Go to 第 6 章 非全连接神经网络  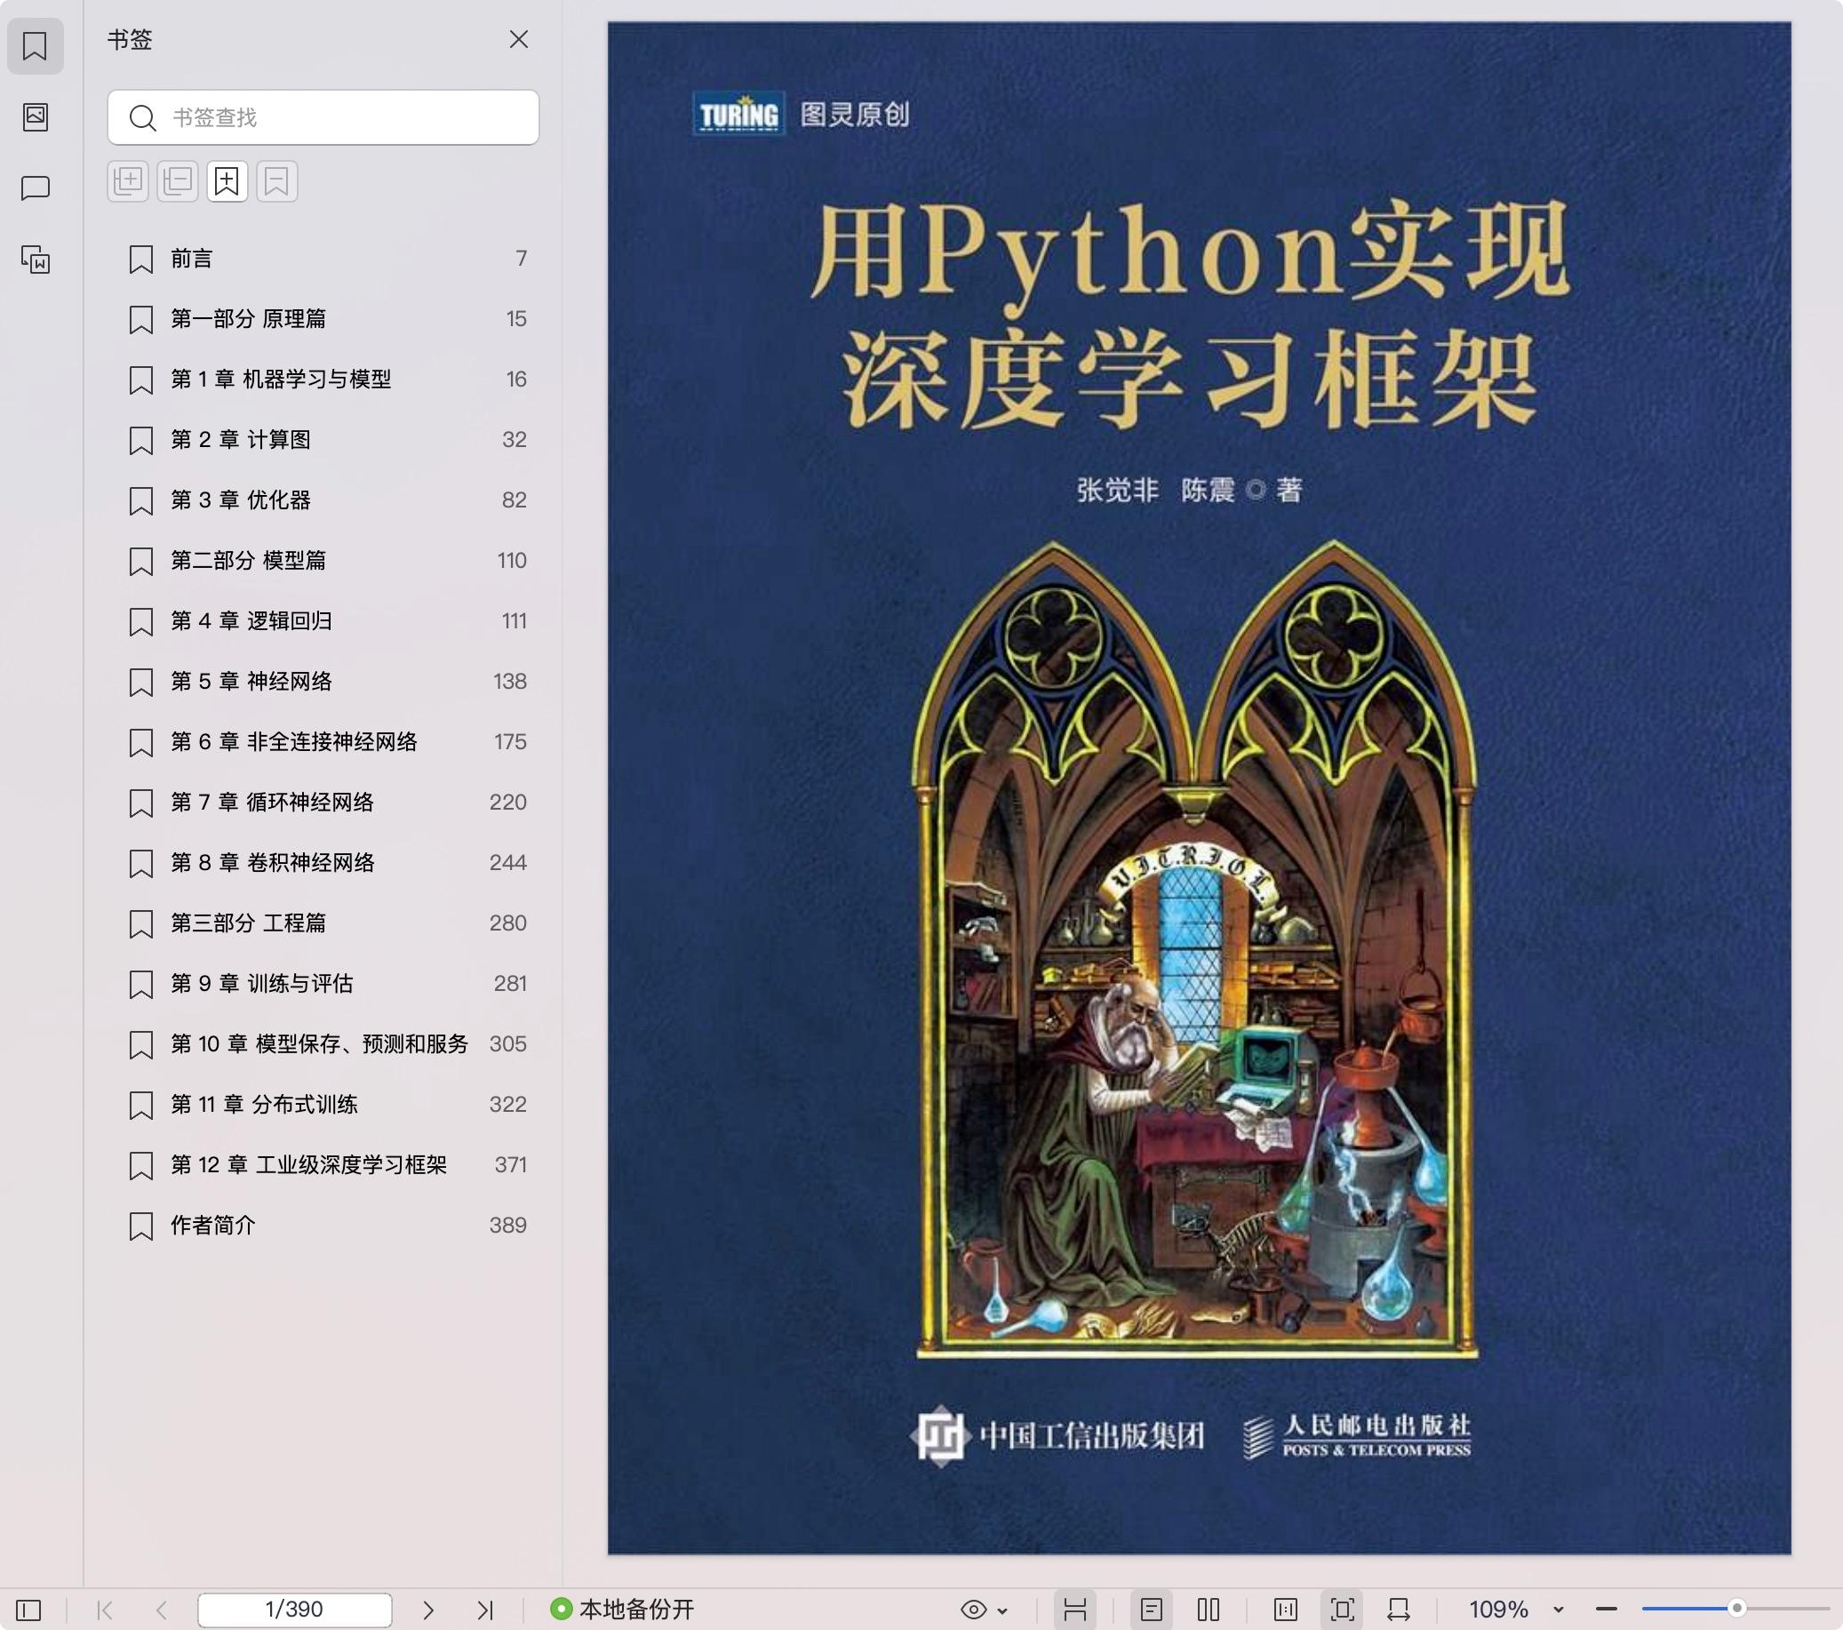click(x=323, y=742)
